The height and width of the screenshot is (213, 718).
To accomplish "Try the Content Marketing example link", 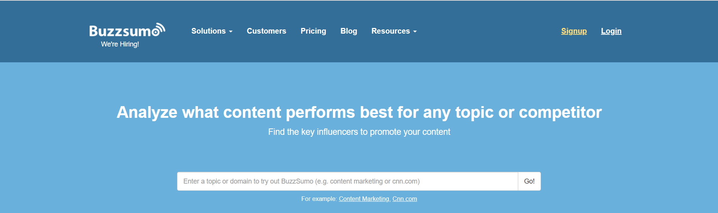I will pyautogui.click(x=364, y=199).
